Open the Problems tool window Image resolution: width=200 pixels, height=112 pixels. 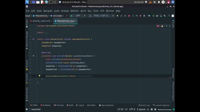pos(46,105)
